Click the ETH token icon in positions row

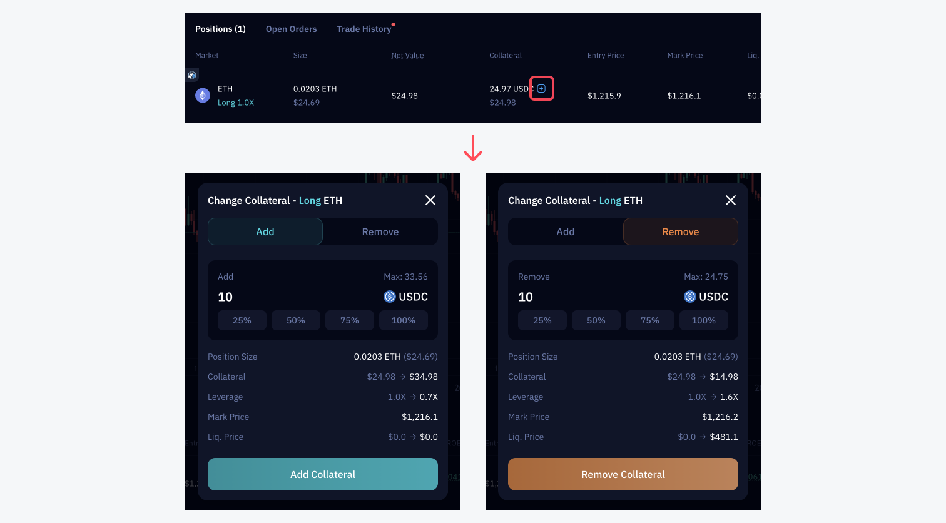[203, 96]
